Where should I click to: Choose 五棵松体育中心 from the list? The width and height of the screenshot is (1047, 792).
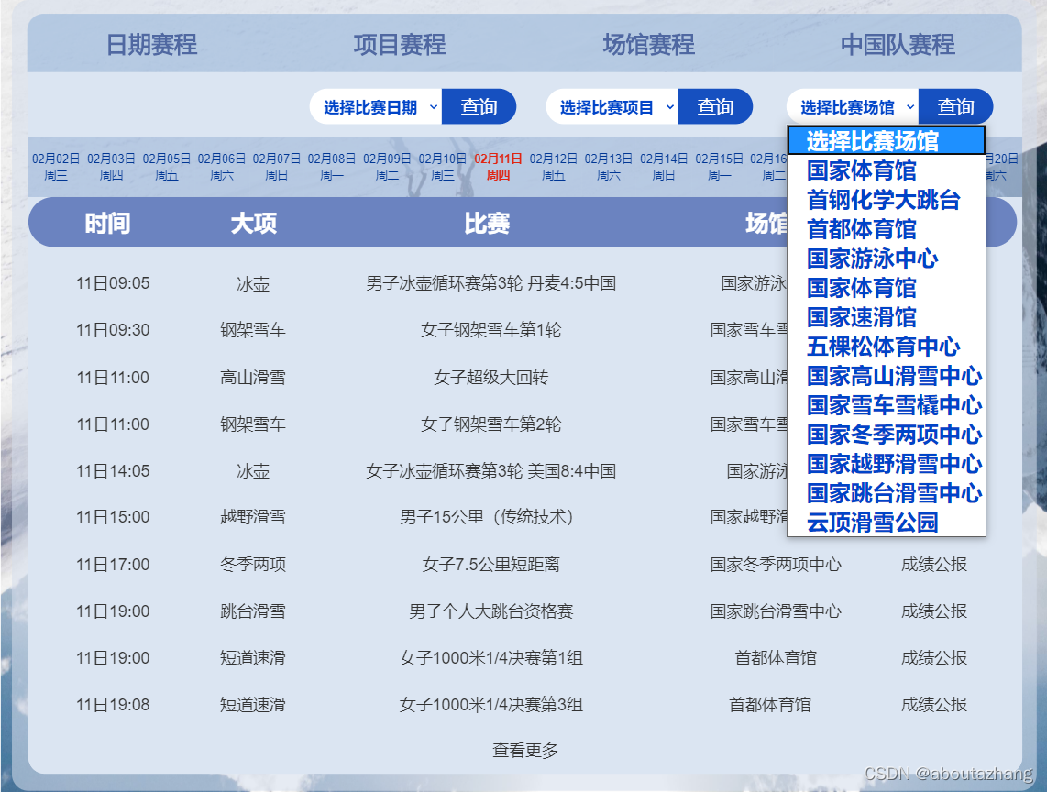(885, 346)
